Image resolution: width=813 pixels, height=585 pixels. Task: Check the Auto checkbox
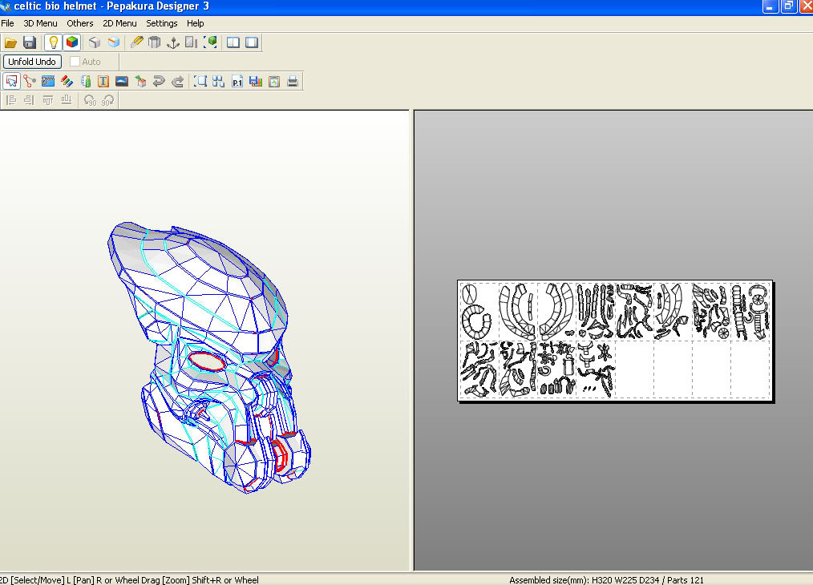point(75,62)
